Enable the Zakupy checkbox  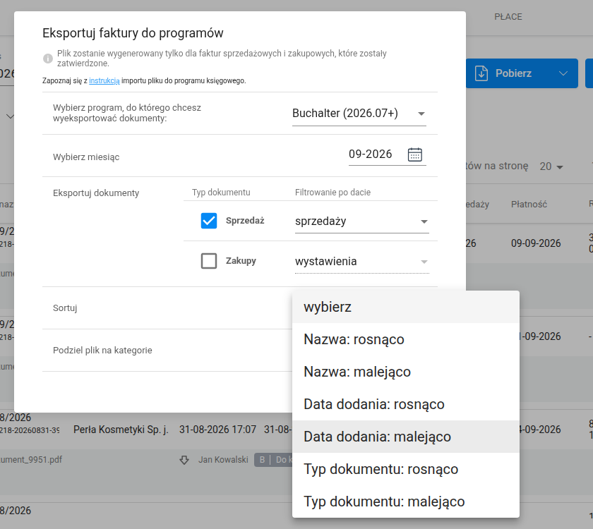[209, 261]
